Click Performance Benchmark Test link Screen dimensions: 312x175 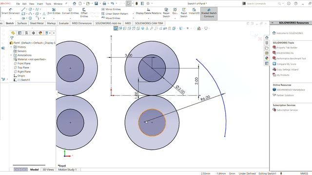point(291,59)
